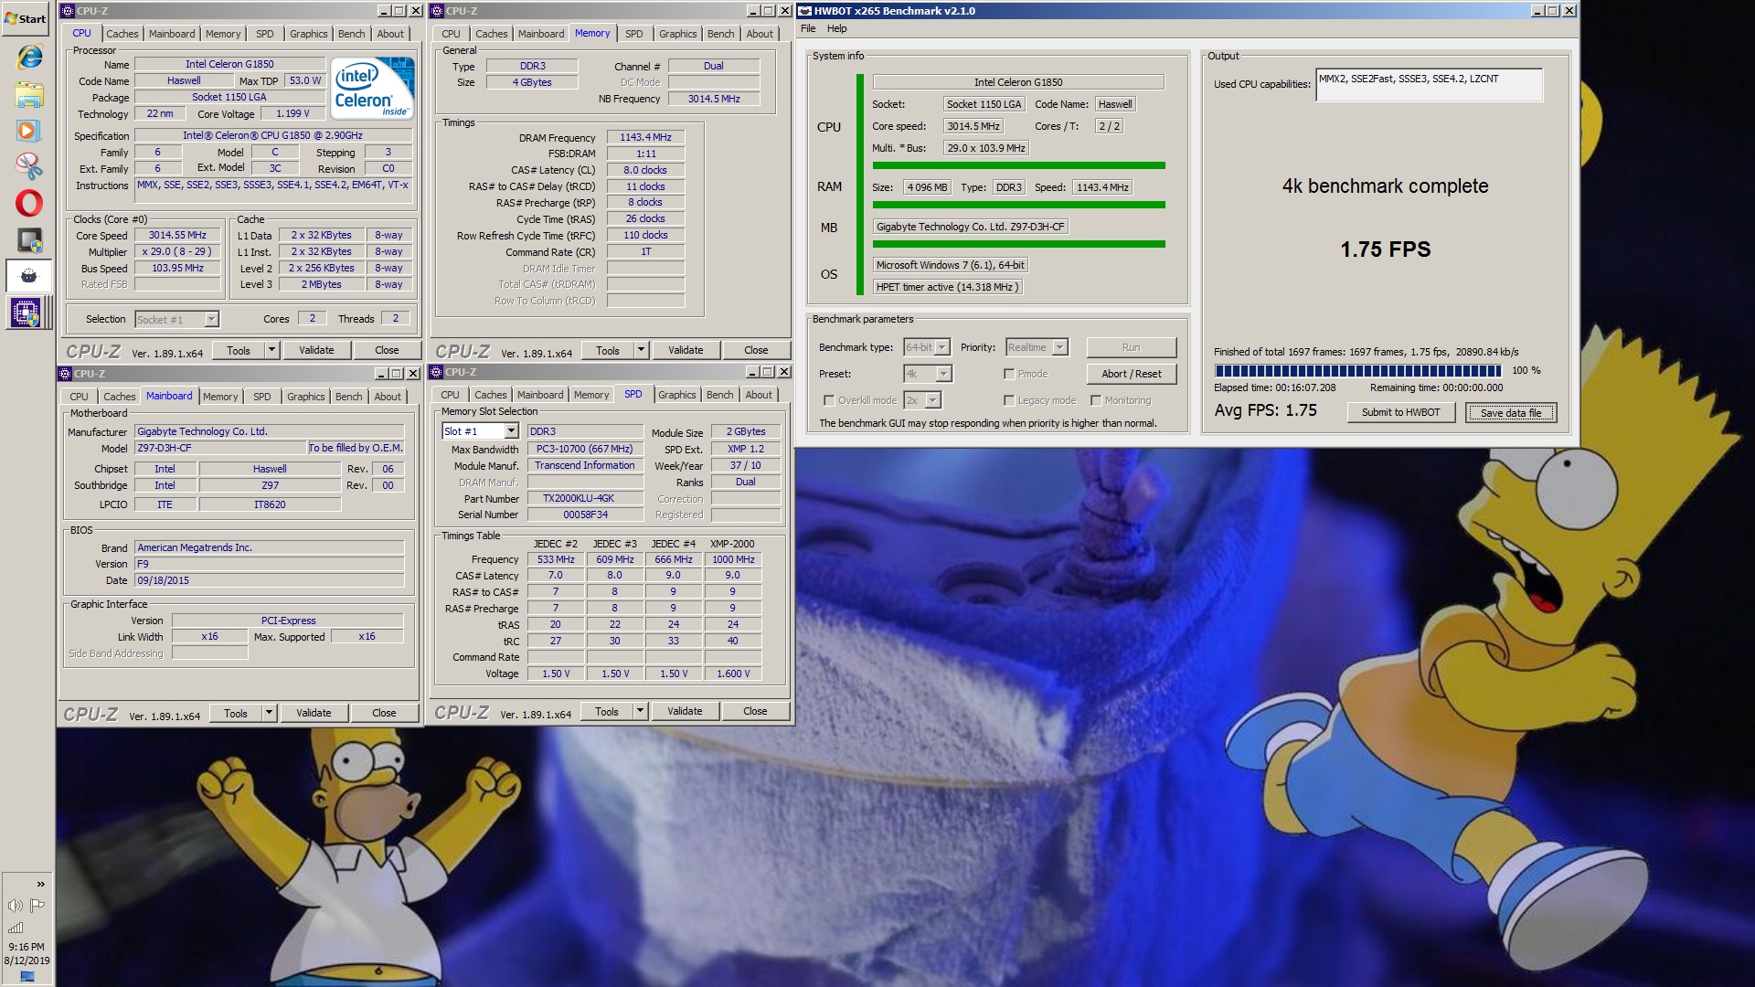Switch to the purple CPU-Z taskbar icon
1755x987 pixels.
click(25, 313)
